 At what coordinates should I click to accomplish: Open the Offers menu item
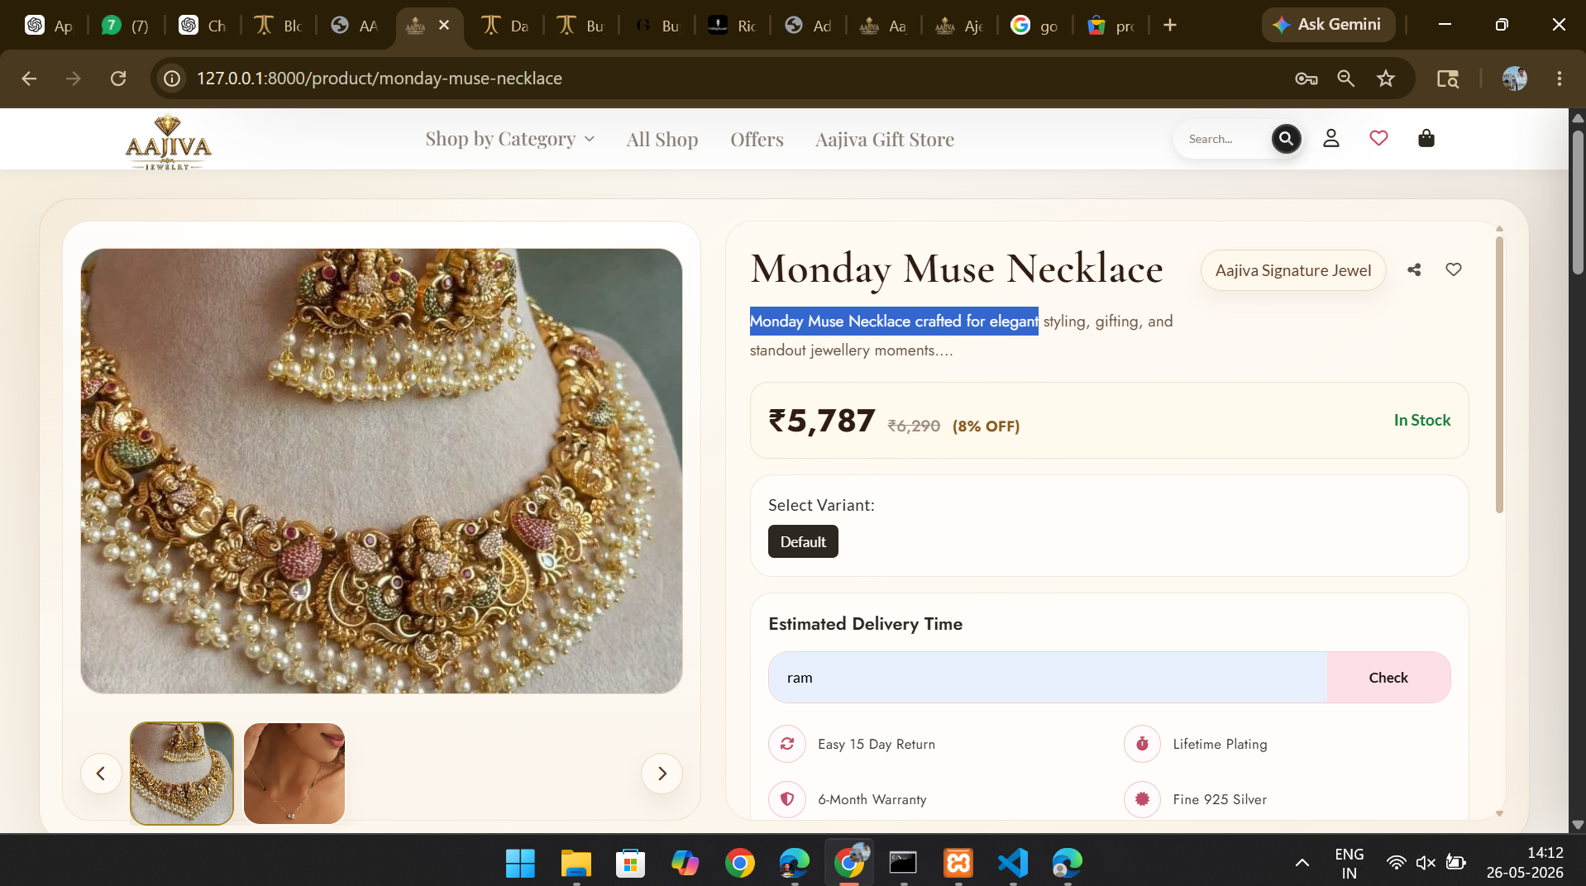(x=757, y=139)
